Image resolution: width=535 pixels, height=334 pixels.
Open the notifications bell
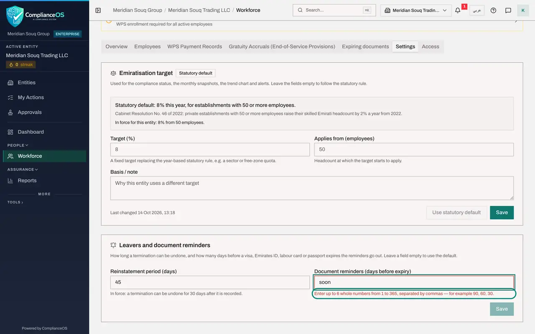pos(458,10)
